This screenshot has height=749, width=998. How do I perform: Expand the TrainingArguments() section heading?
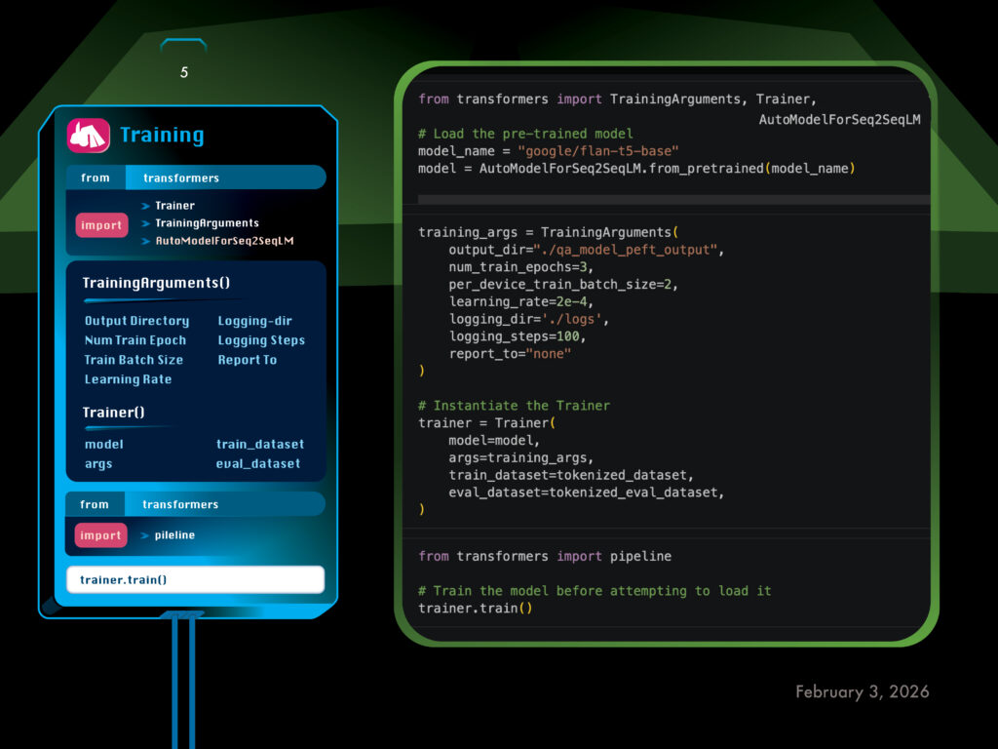click(x=156, y=284)
